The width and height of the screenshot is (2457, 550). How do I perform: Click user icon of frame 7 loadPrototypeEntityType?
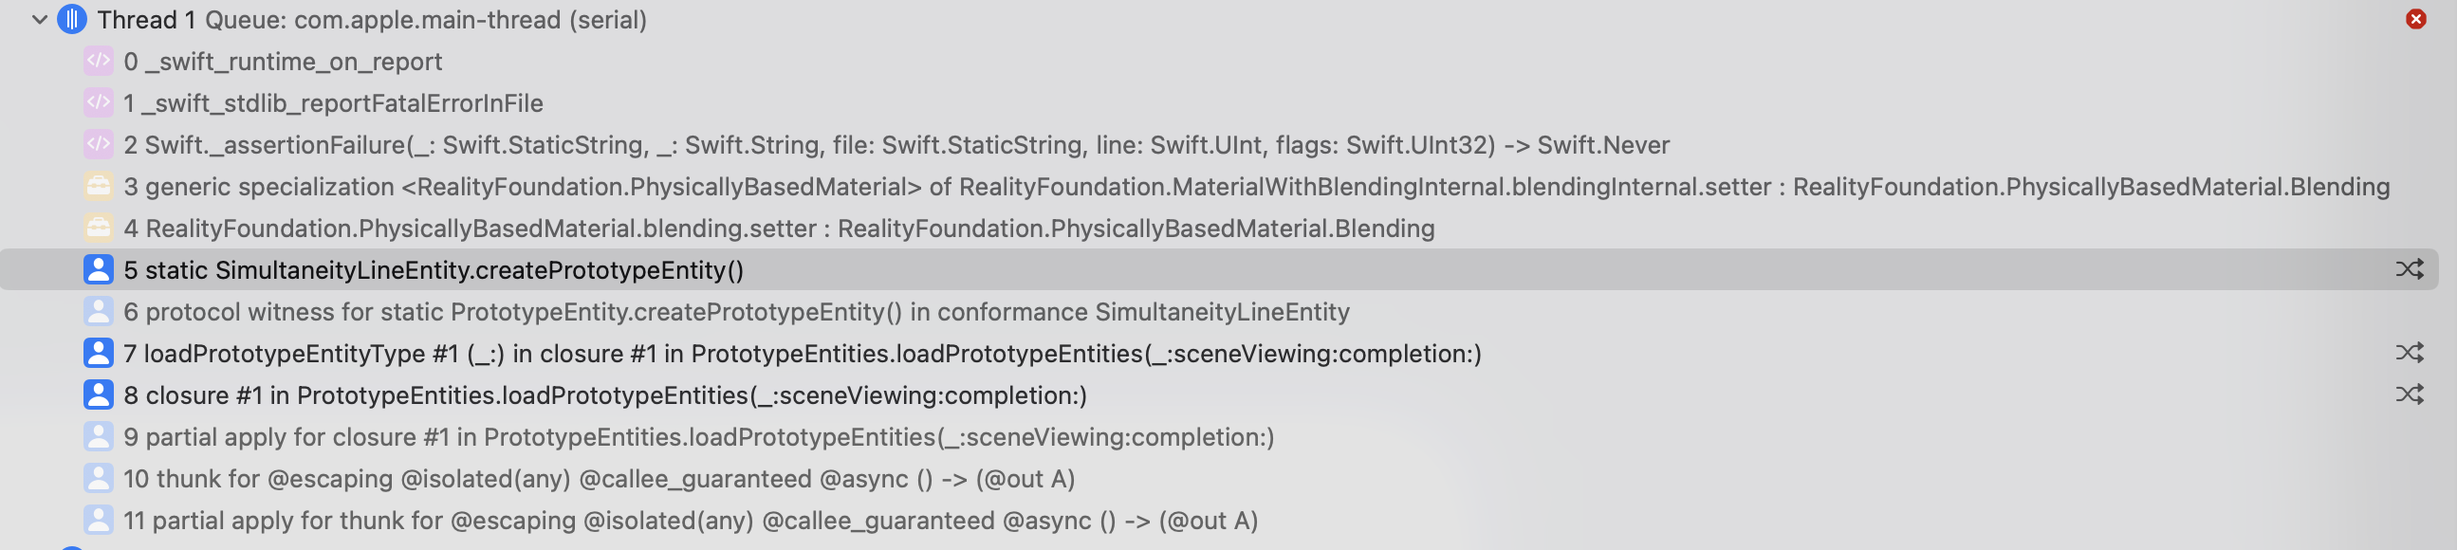(99, 354)
